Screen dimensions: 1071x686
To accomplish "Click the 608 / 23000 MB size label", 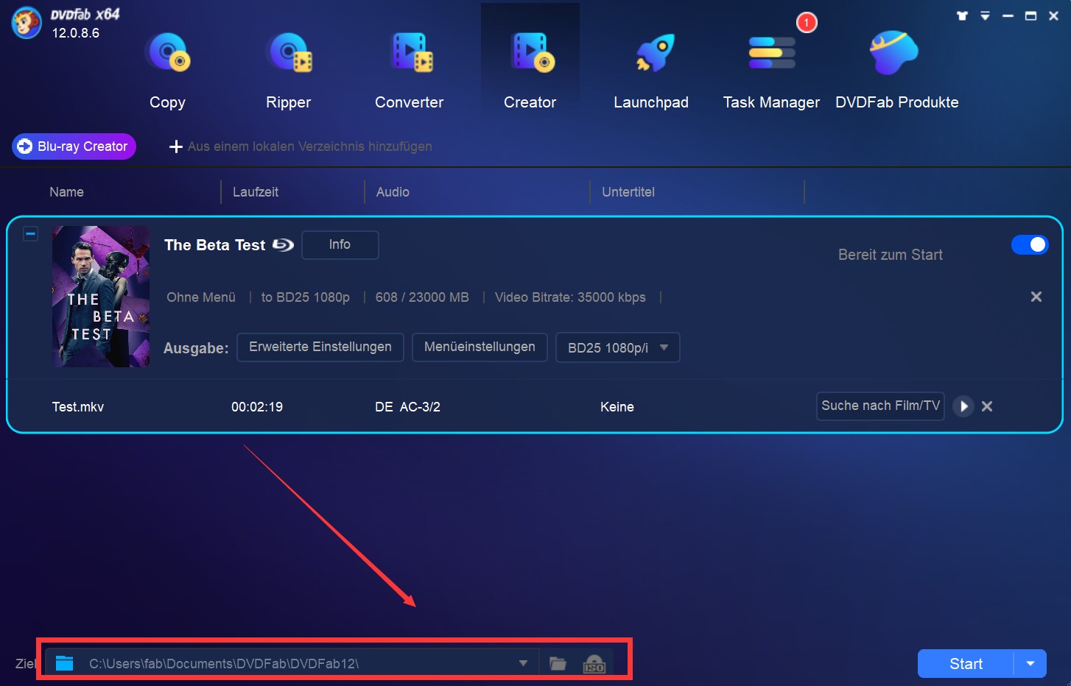I will [x=422, y=297].
